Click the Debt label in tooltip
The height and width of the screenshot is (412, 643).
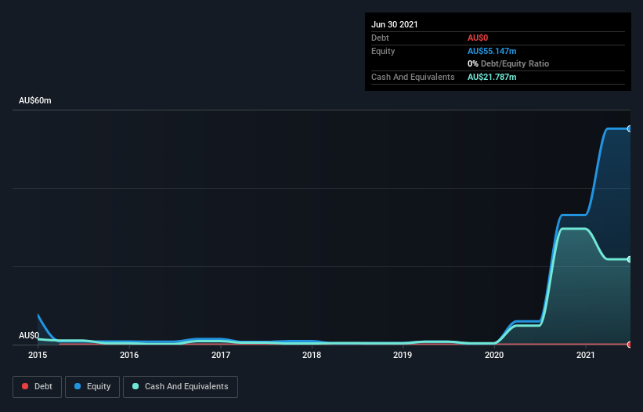(x=380, y=38)
